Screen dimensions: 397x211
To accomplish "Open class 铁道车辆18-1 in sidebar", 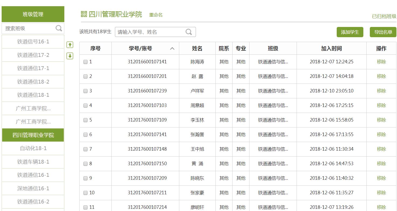I will 33,162.
